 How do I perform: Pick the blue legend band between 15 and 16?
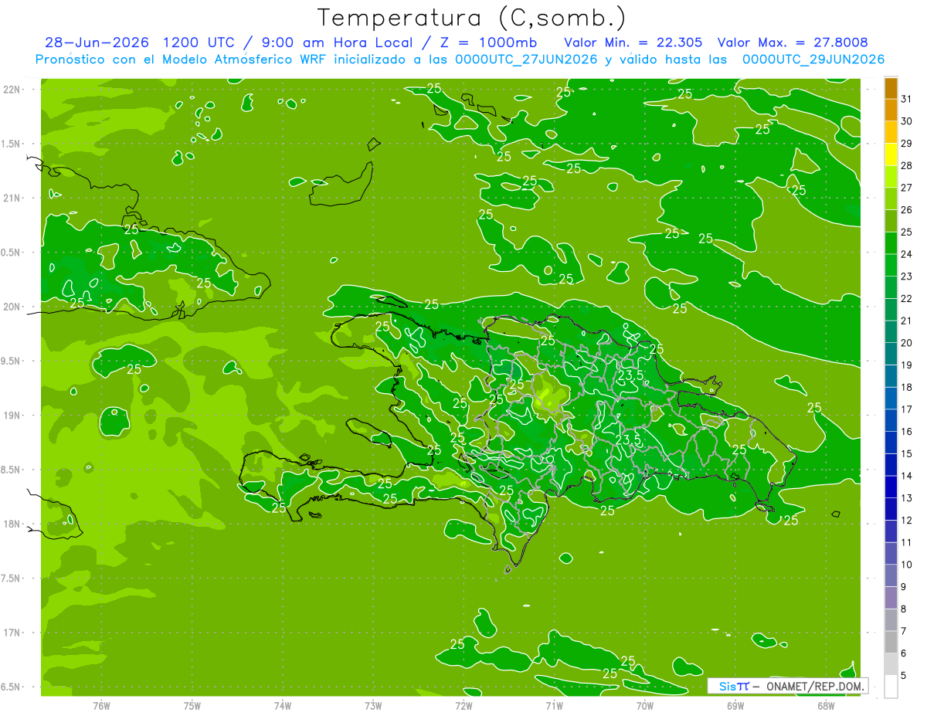coord(891,443)
